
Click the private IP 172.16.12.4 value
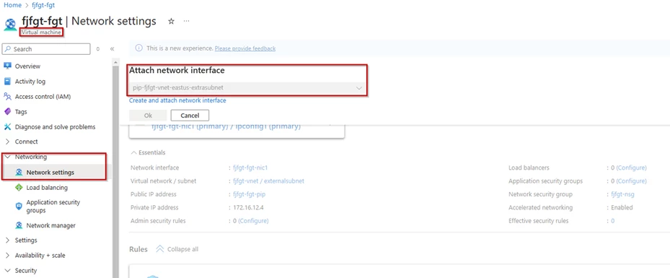click(249, 207)
